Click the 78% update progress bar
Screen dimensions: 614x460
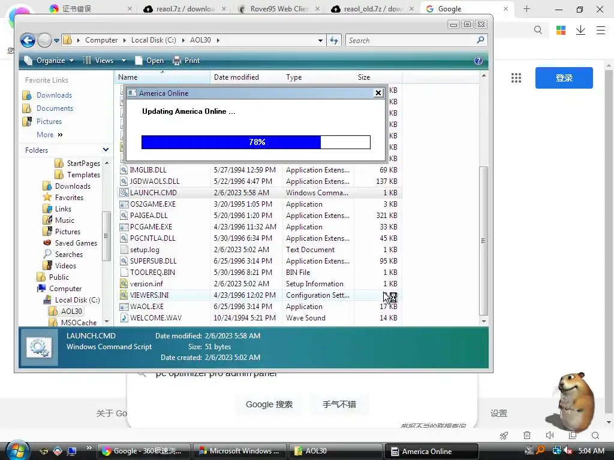click(x=255, y=142)
